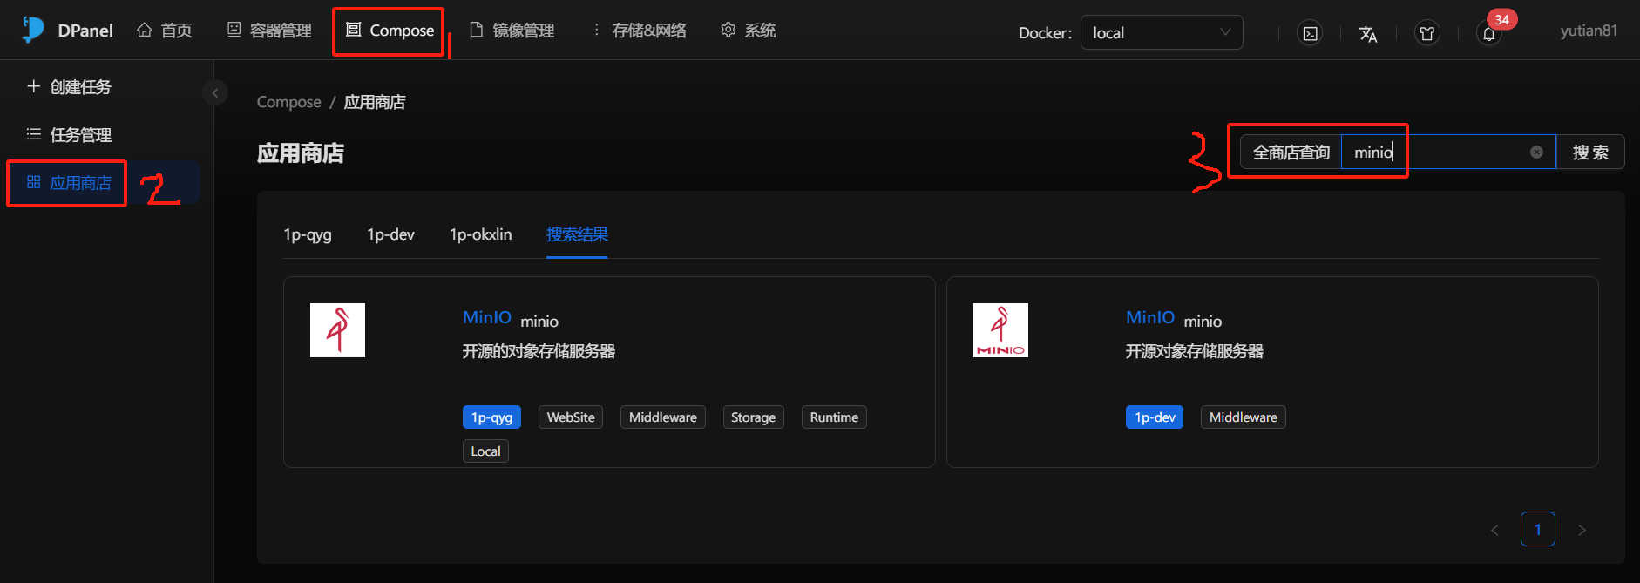Select the Storage tag on MinIO
Screen dimensions: 1640x583
(x=753, y=417)
